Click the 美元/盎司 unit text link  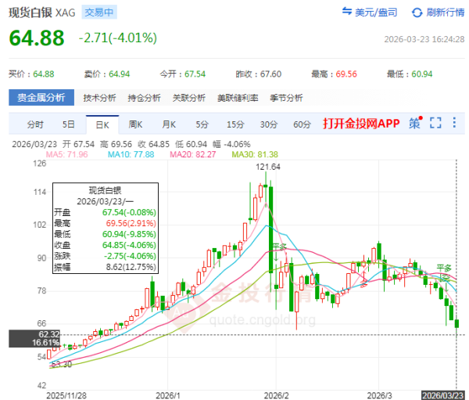(x=376, y=13)
